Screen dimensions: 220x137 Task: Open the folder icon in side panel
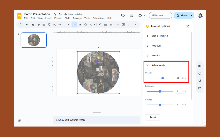pos(200,88)
